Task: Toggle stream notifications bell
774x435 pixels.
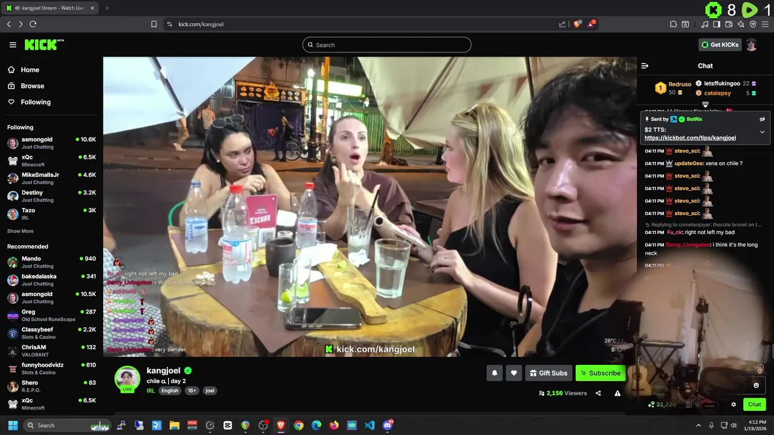Action: pos(494,373)
